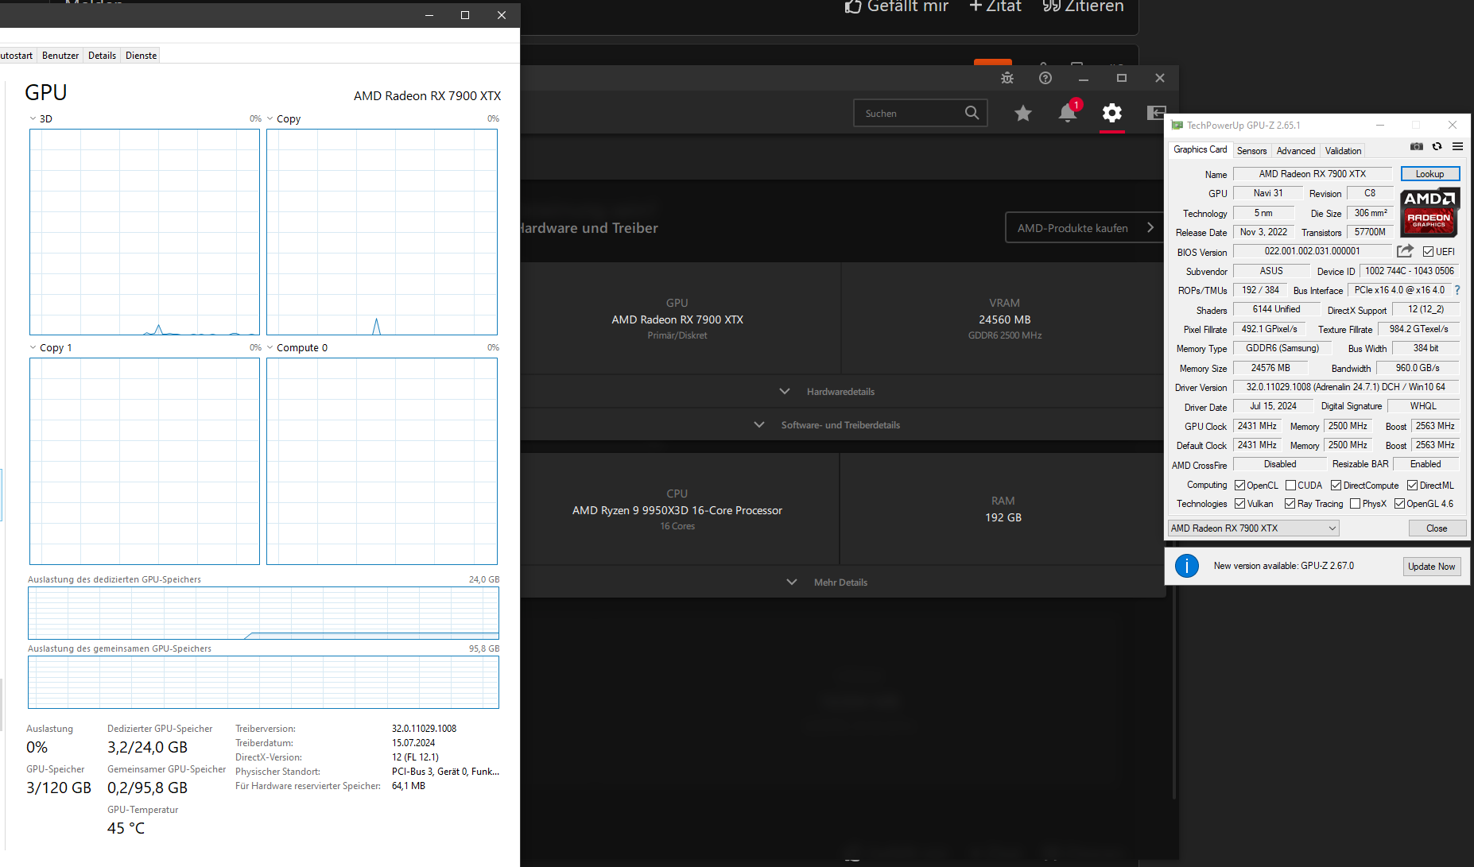Click the Close button in GPU-Z
The width and height of the screenshot is (1474, 867).
coord(1437,528)
